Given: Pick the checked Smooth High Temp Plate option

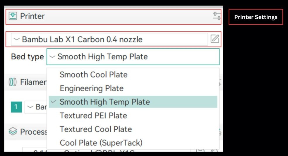Looking at the screenshot, I should tap(104, 102).
